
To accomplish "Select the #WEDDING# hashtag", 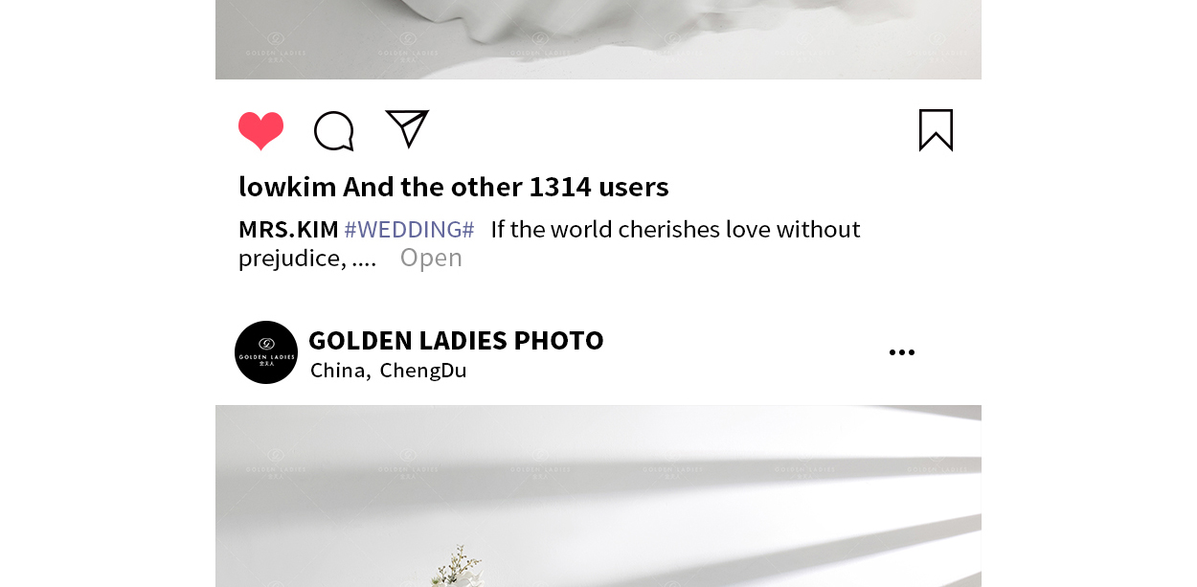I will (409, 230).
